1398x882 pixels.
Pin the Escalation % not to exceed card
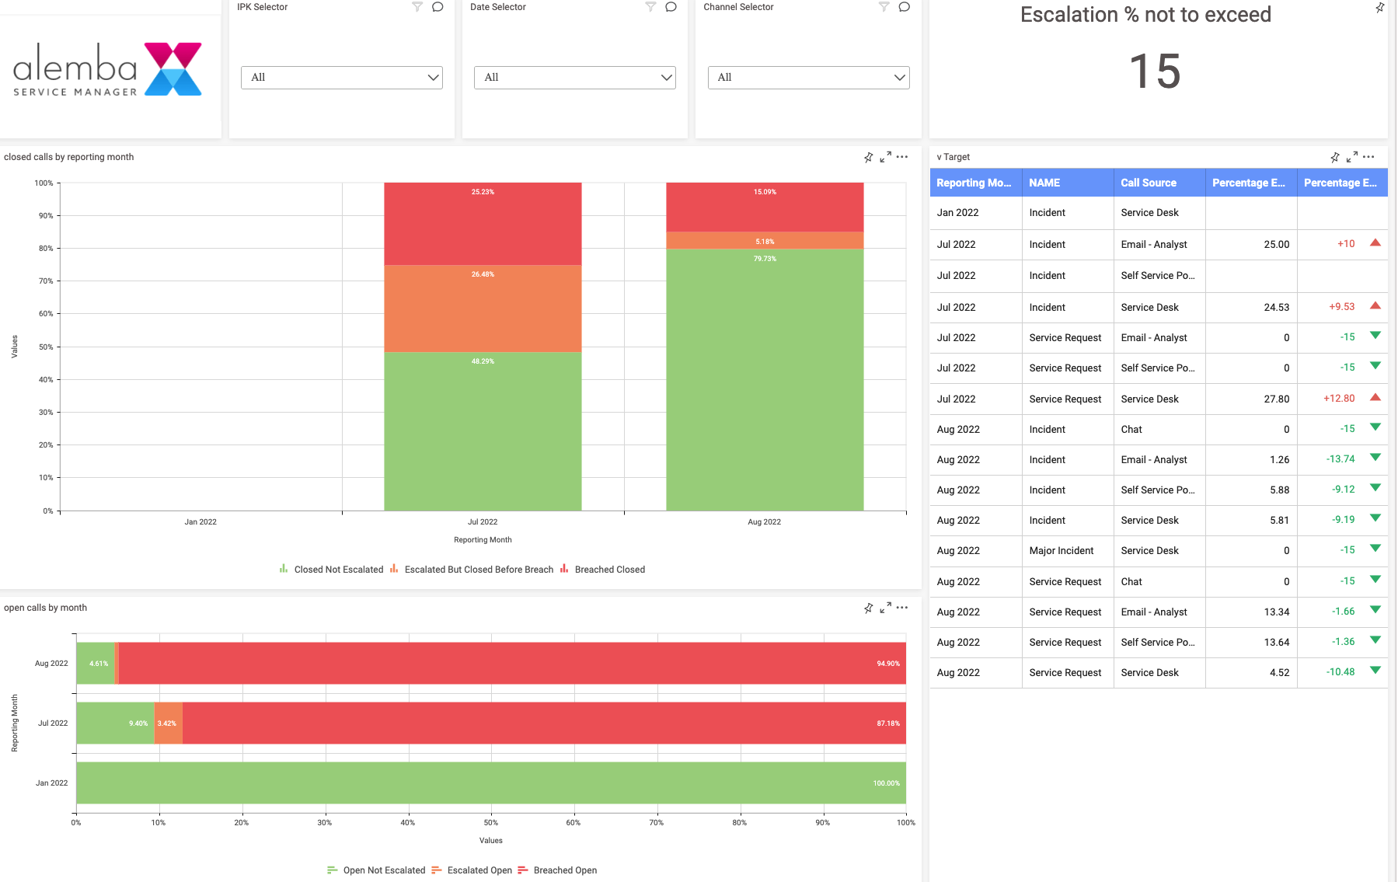click(x=1380, y=8)
